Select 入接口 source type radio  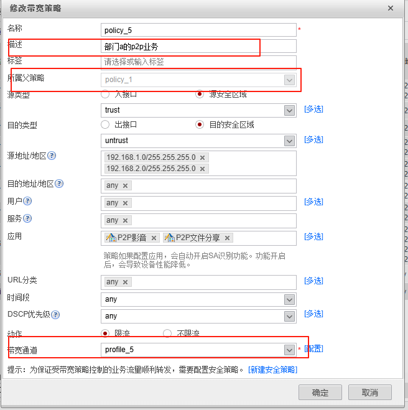click(105, 94)
